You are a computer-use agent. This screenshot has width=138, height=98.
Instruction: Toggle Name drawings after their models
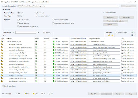tap(18, 26)
